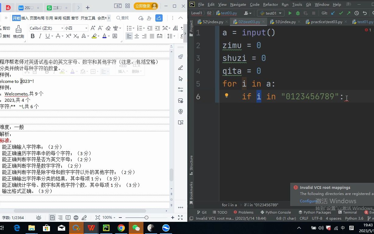Click the format painter 格式刷 brush

point(18,32)
